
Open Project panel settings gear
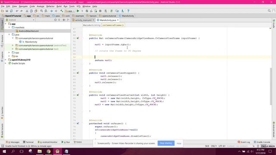[64, 20]
